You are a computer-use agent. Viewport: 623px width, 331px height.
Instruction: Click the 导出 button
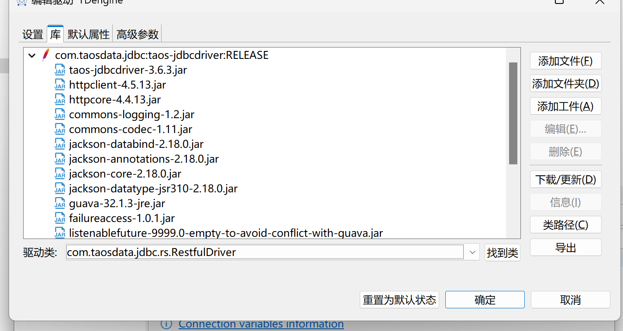(x=565, y=248)
